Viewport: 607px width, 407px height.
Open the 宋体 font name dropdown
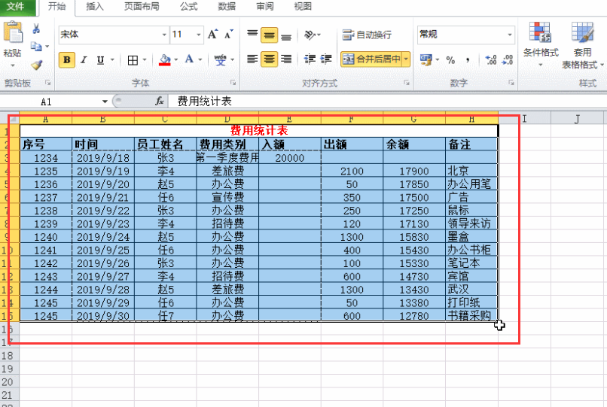[x=164, y=35]
